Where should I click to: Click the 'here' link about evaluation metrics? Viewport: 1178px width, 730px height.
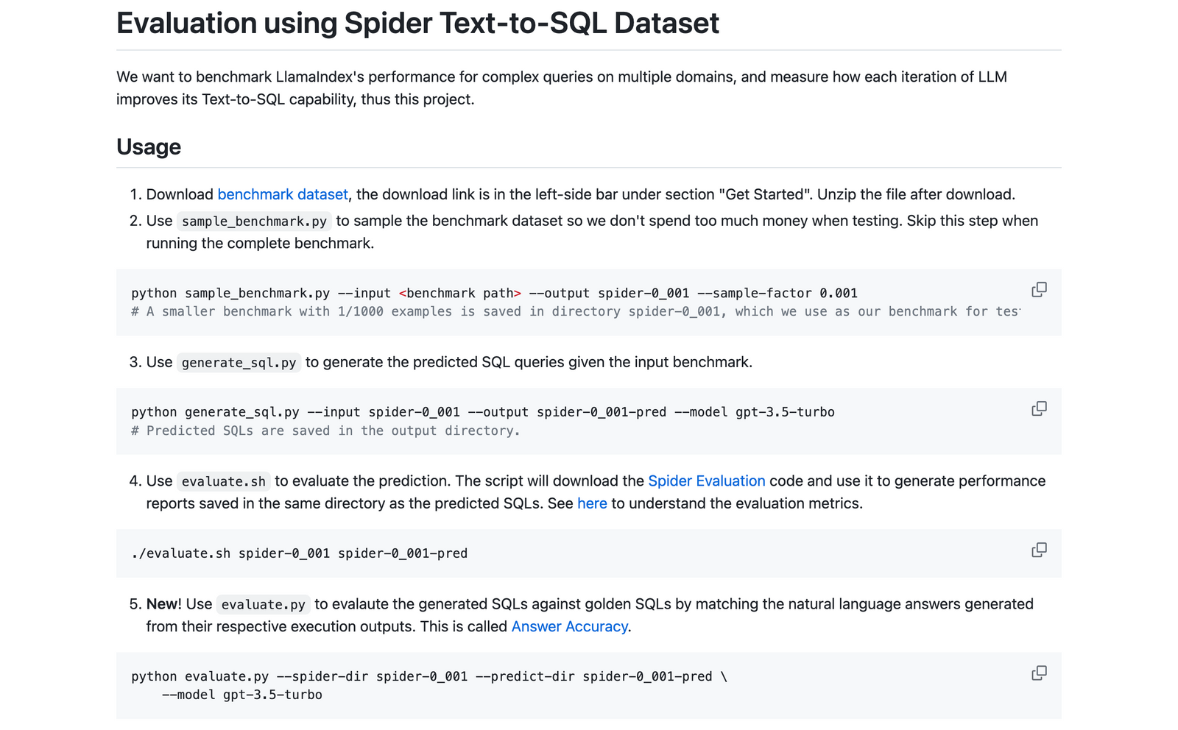(592, 503)
